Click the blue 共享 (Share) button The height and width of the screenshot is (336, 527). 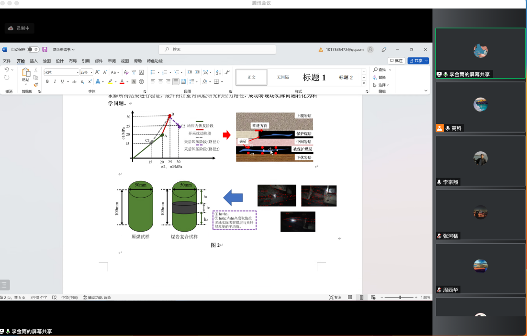pyautogui.click(x=417, y=61)
